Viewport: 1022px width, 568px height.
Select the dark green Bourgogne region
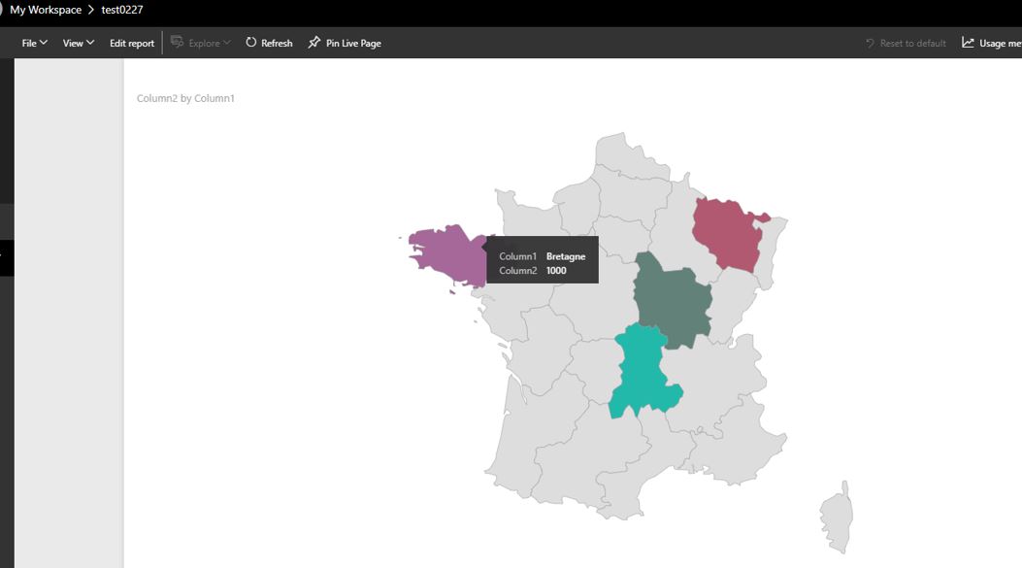pyautogui.click(x=673, y=301)
